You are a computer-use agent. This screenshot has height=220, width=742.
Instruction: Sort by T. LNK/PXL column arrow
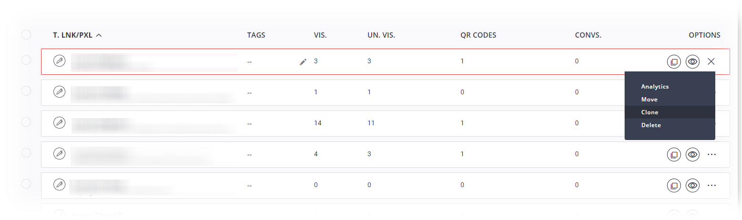click(x=99, y=35)
